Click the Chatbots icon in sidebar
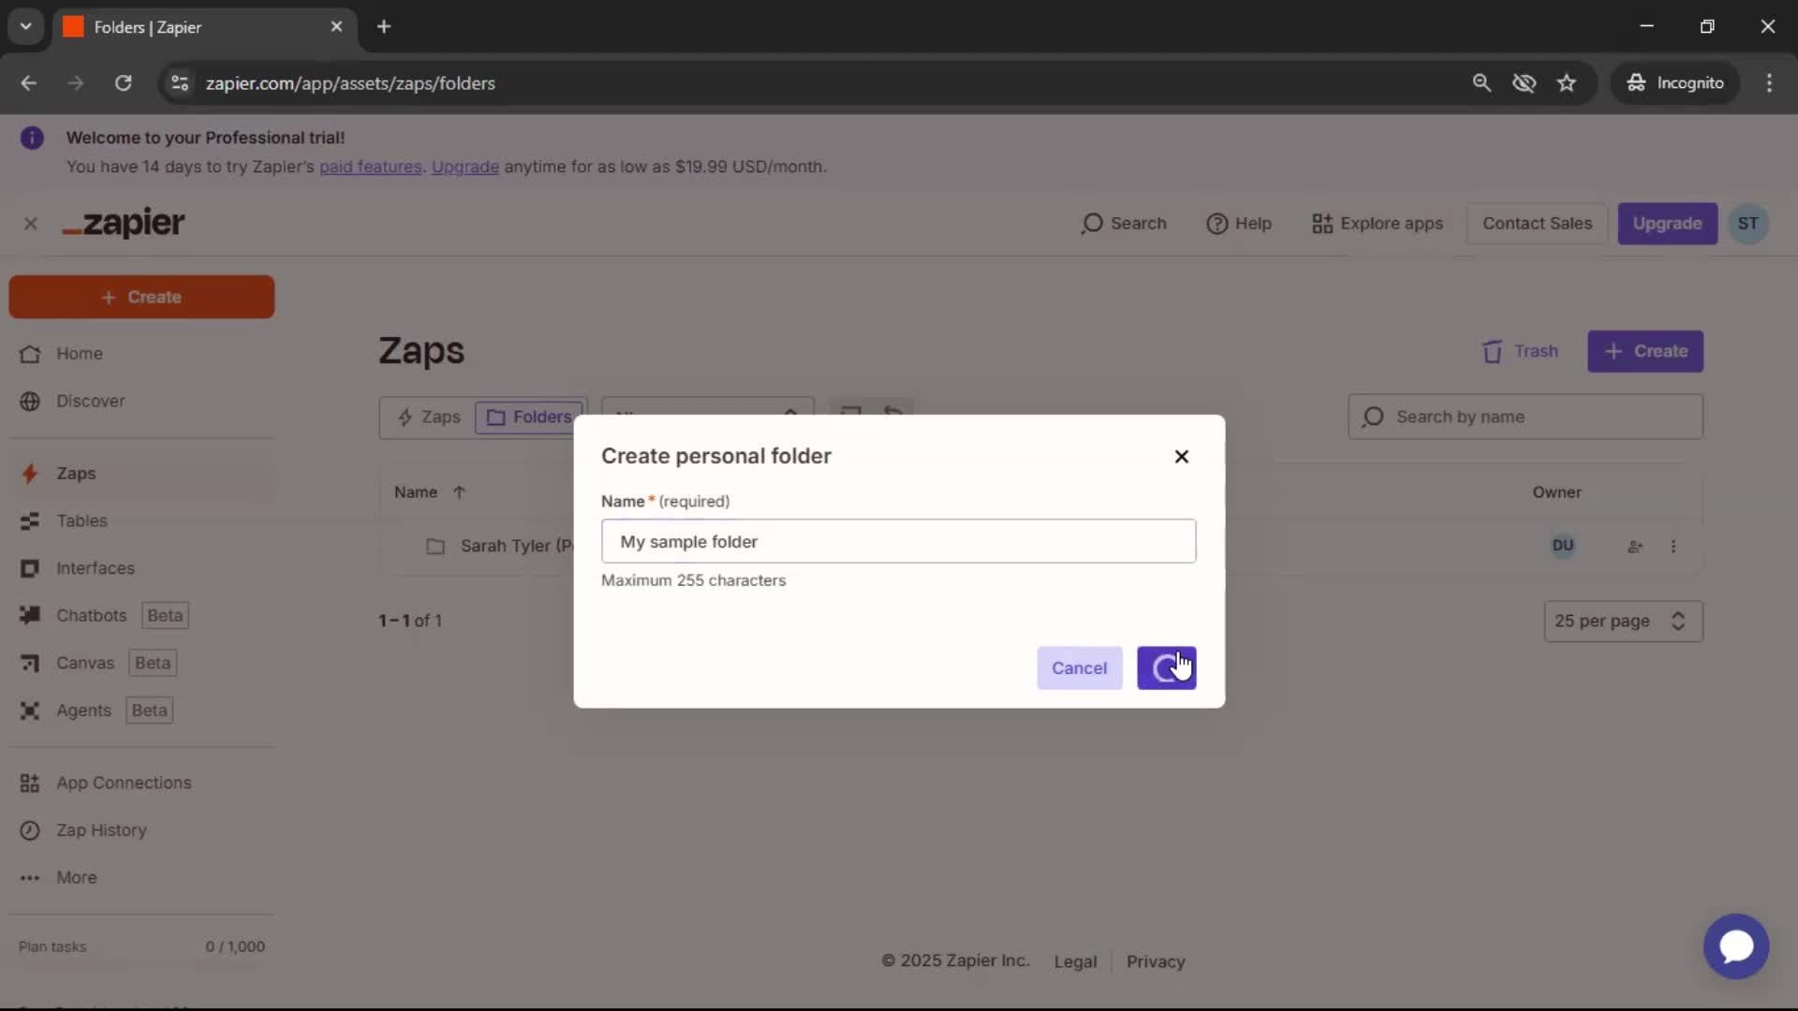1798x1011 pixels. [30, 616]
